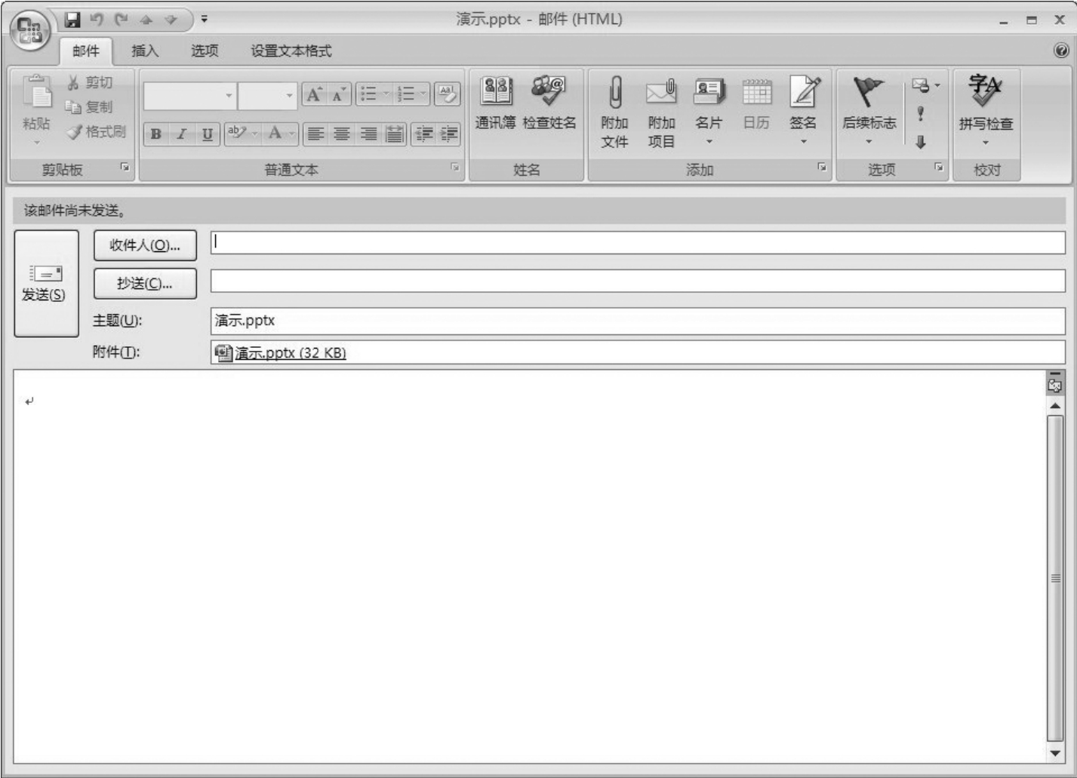Image resolution: width=1077 pixels, height=778 pixels.
Task: Center the text
Action: (342, 134)
